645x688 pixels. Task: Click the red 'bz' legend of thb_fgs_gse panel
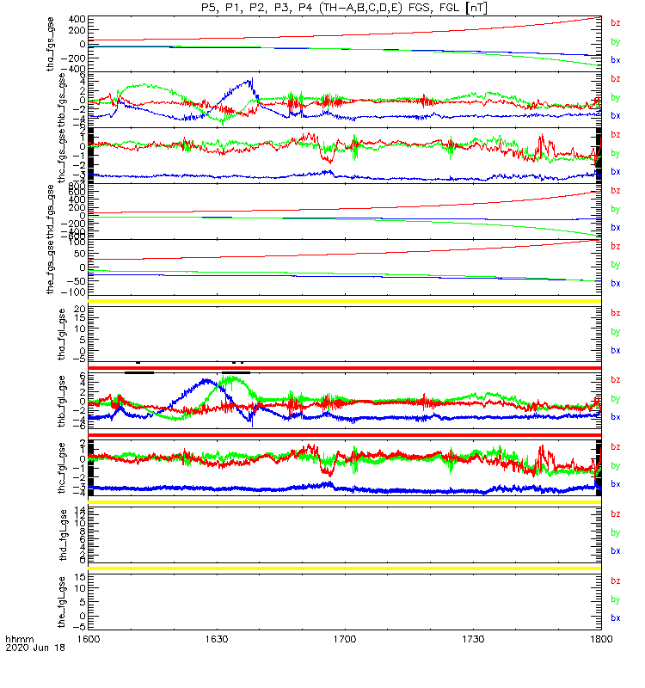point(616,78)
